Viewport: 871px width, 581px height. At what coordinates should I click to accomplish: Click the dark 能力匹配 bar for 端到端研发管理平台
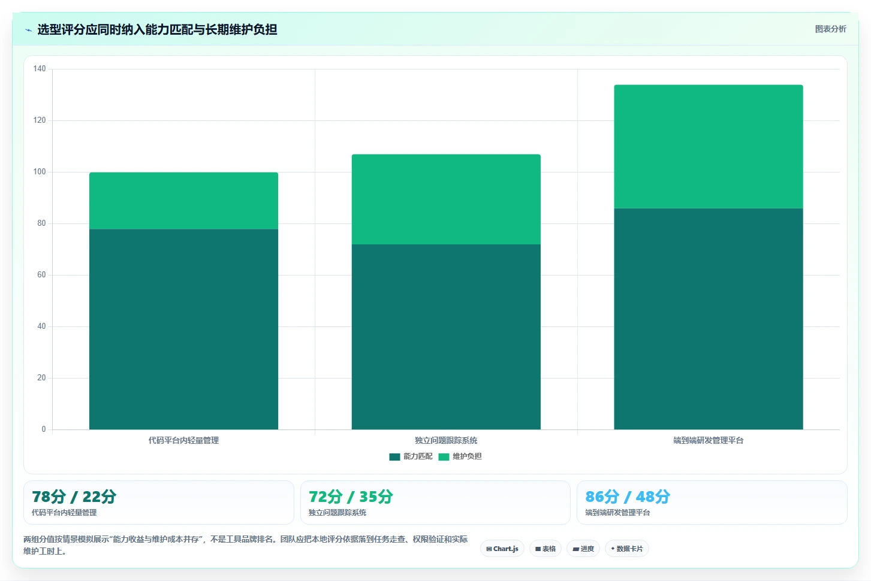709,319
